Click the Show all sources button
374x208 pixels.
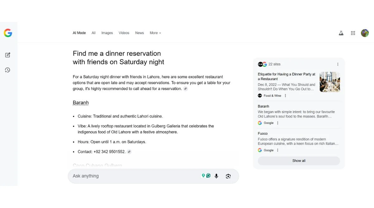299,161
